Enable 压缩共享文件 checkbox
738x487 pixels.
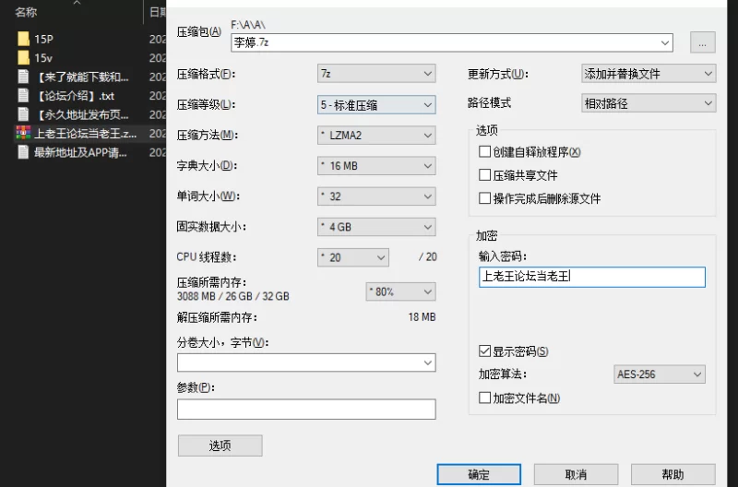[x=484, y=175]
